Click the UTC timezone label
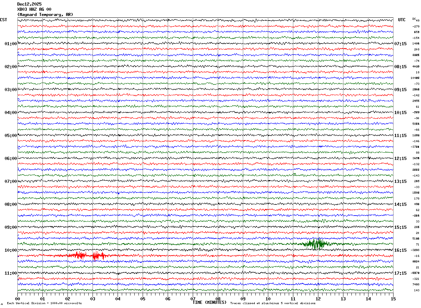 tap(402, 20)
